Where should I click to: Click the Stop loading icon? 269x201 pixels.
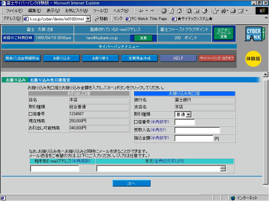coord(164,11)
